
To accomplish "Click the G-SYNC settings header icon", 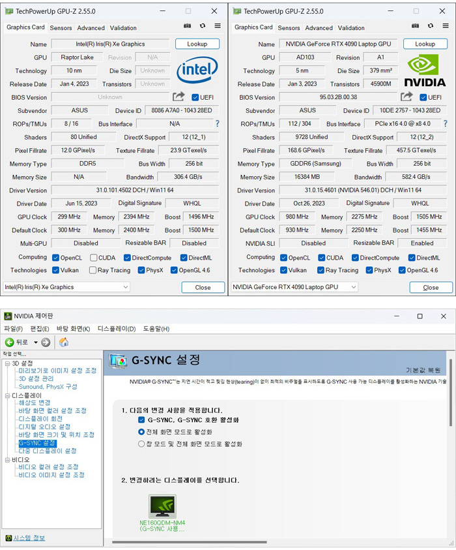I will 118,361.
